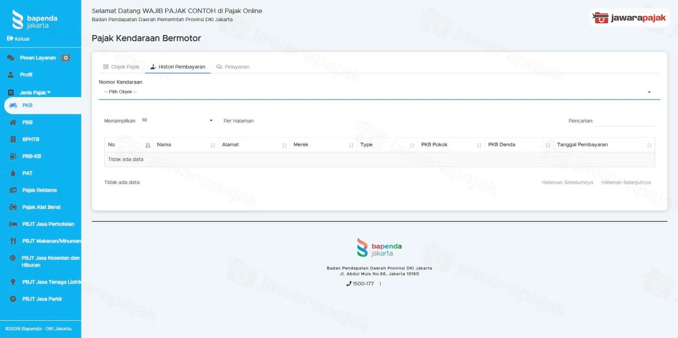Image resolution: width=678 pixels, height=338 pixels.
Task: Click the PBJT Jasa Parkir parking icon
Action: 13,299
